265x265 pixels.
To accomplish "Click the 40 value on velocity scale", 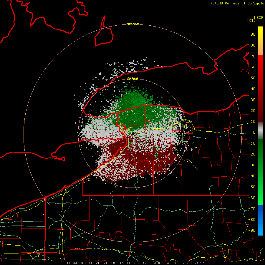I will [x=253, y=89].
